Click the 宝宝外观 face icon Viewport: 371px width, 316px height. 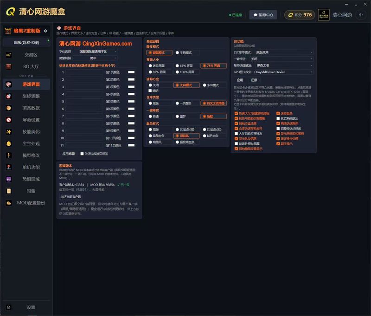click(8, 144)
